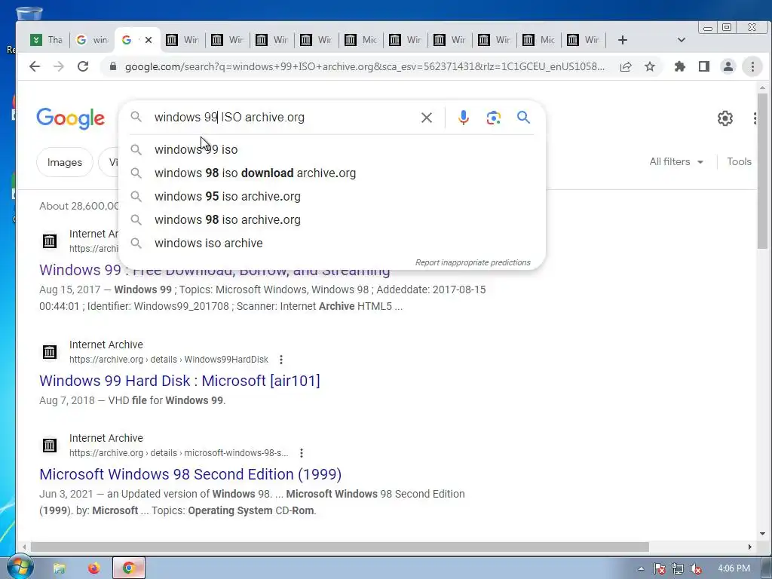Launch Firefox from the taskbar
The width and height of the screenshot is (772, 579).
pyautogui.click(x=93, y=568)
